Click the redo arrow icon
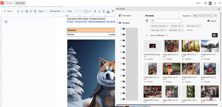Viewport: 222px width, 107px height. pyautogui.click(x=22, y=11)
